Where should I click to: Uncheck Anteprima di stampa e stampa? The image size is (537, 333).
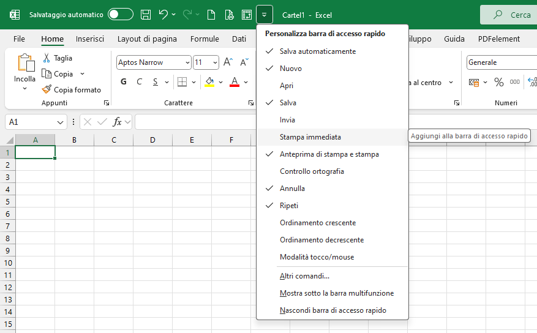tap(332, 154)
